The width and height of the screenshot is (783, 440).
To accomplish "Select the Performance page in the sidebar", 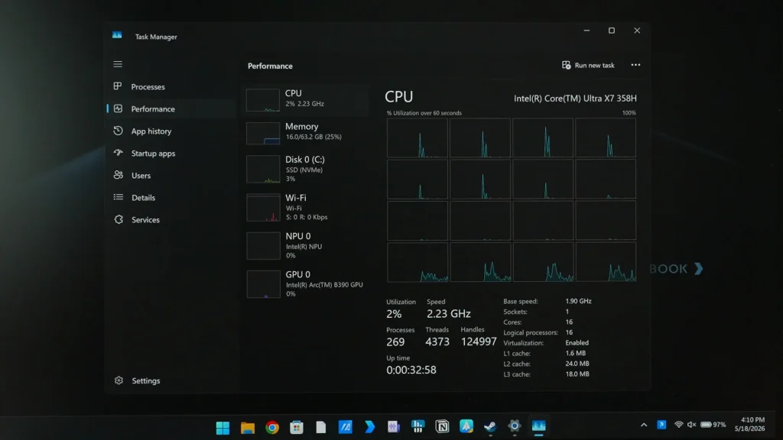I will 170,108.
